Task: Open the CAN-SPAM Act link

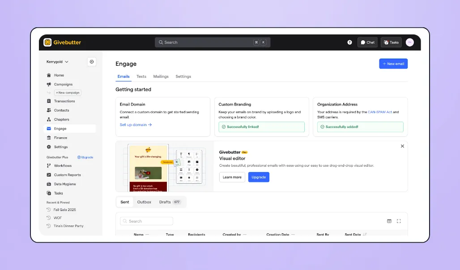Action: 379,112
